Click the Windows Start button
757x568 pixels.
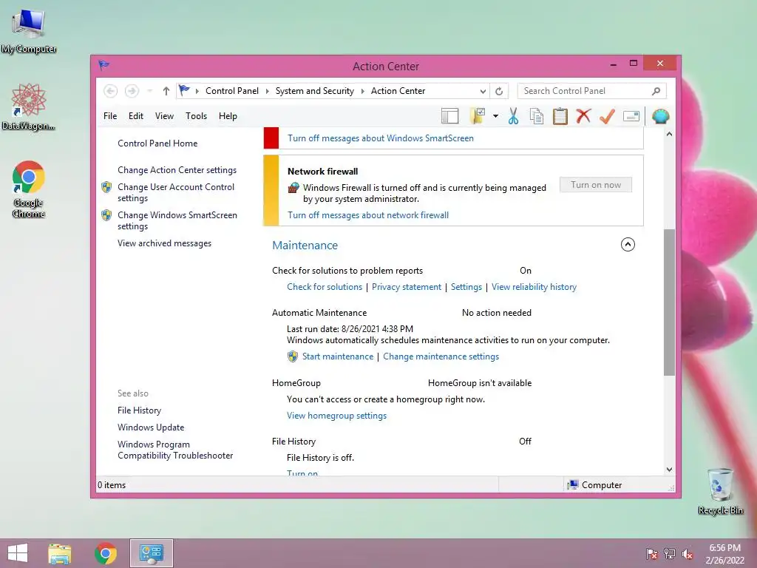pyautogui.click(x=18, y=553)
